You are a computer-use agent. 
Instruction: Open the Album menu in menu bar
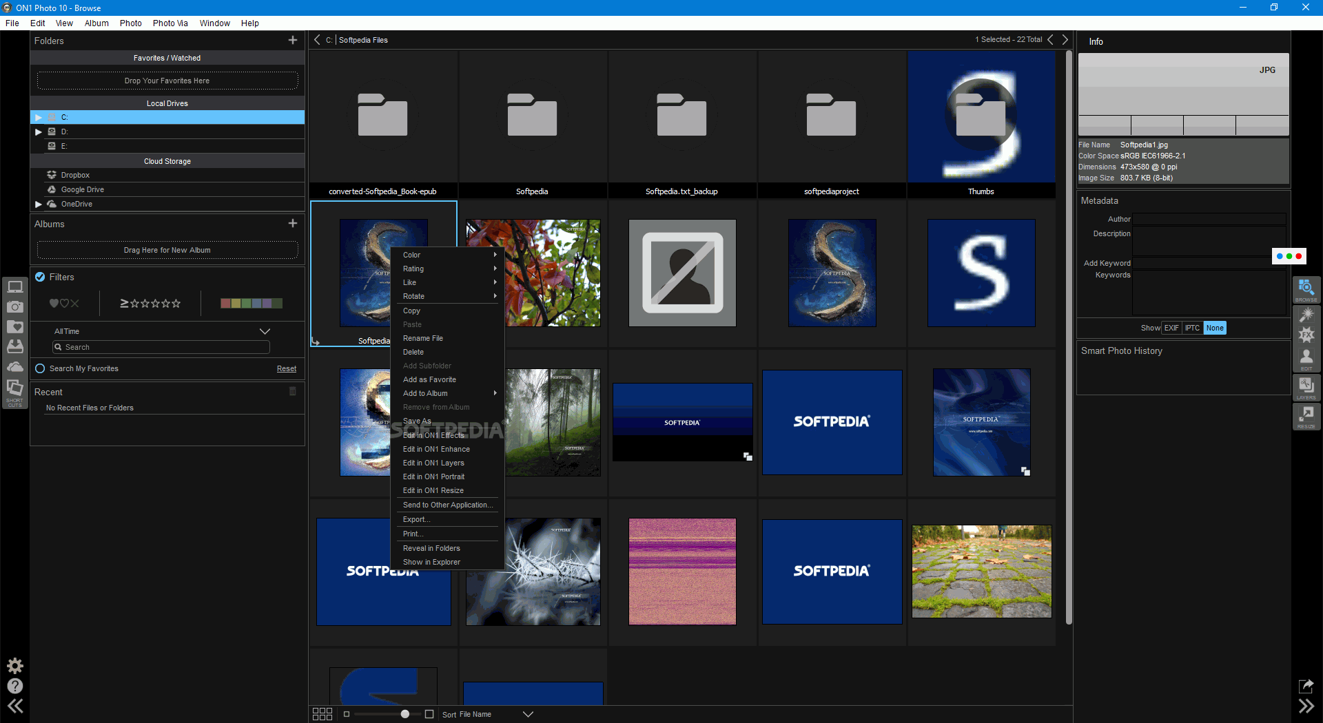pos(96,23)
